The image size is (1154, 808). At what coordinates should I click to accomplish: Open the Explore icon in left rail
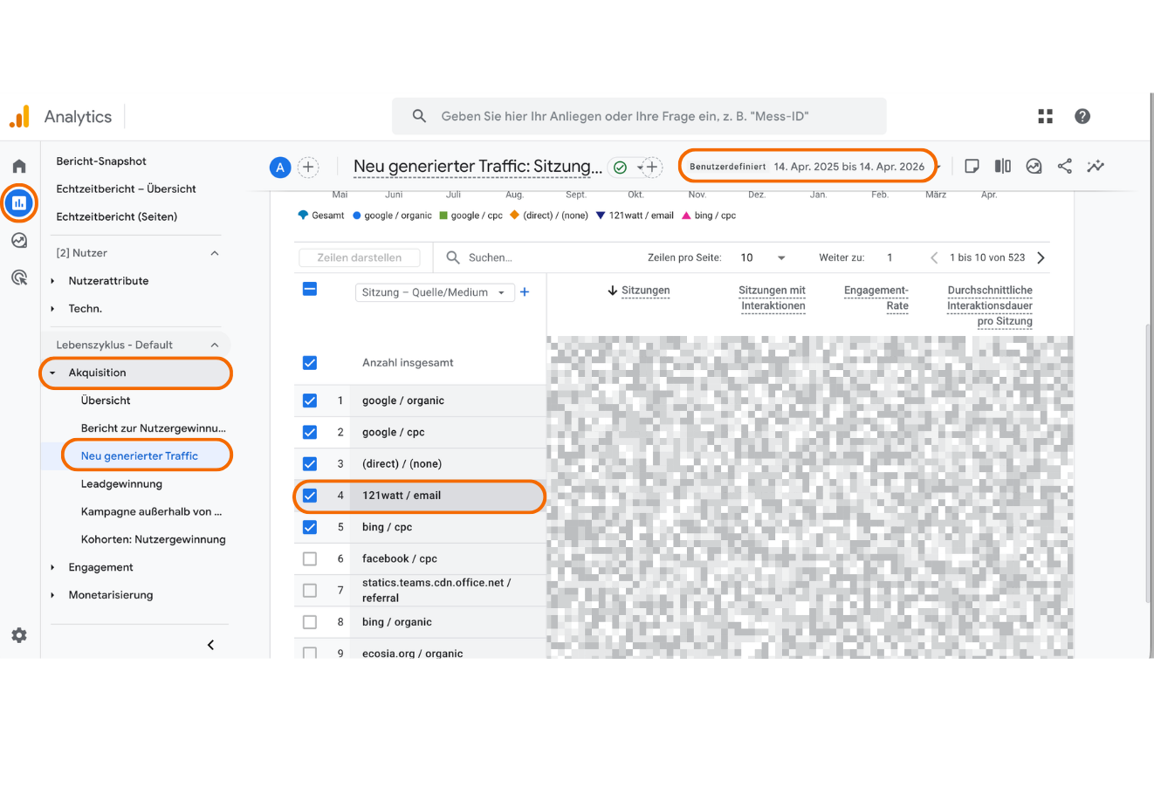click(19, 241)
